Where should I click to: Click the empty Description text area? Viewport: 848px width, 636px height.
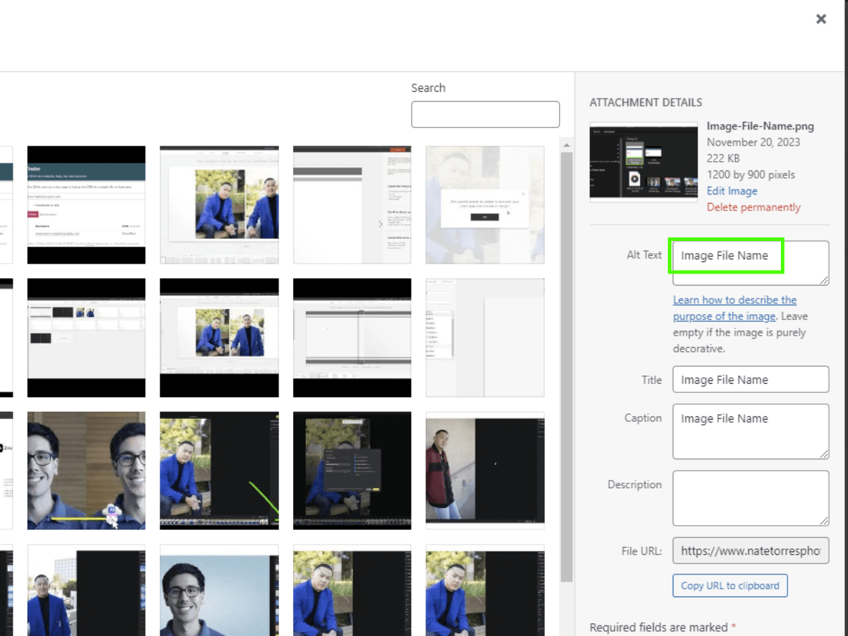[x=750, y=498]
